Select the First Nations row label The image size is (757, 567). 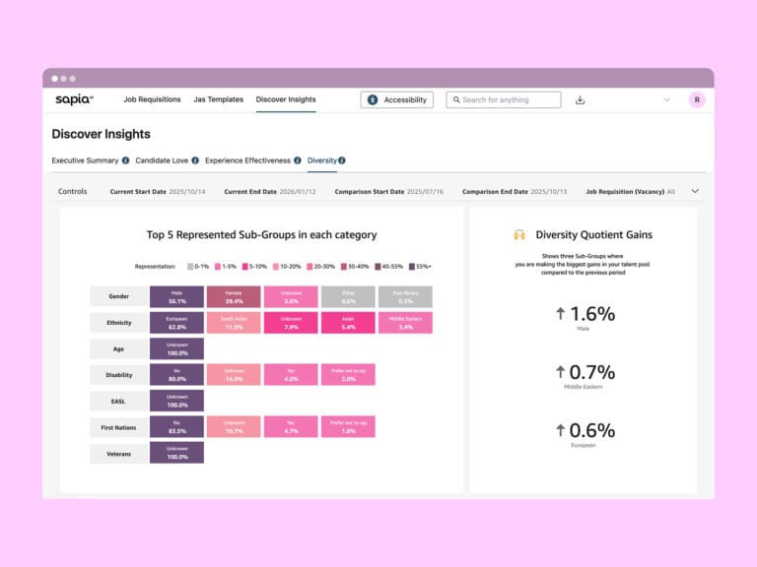pyautogui.click(x=118, y=427)
